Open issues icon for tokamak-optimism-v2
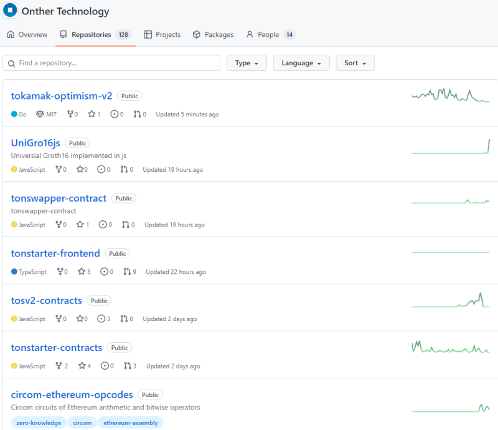Viewport: 498px width, 430px height. [115, 114]
